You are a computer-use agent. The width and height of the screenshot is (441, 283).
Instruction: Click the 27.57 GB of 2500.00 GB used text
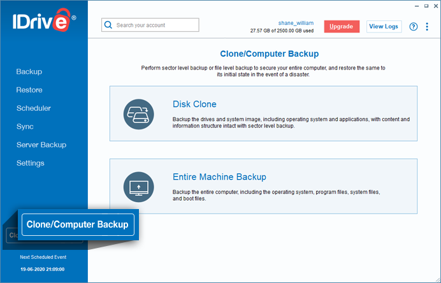coord(282,31)
